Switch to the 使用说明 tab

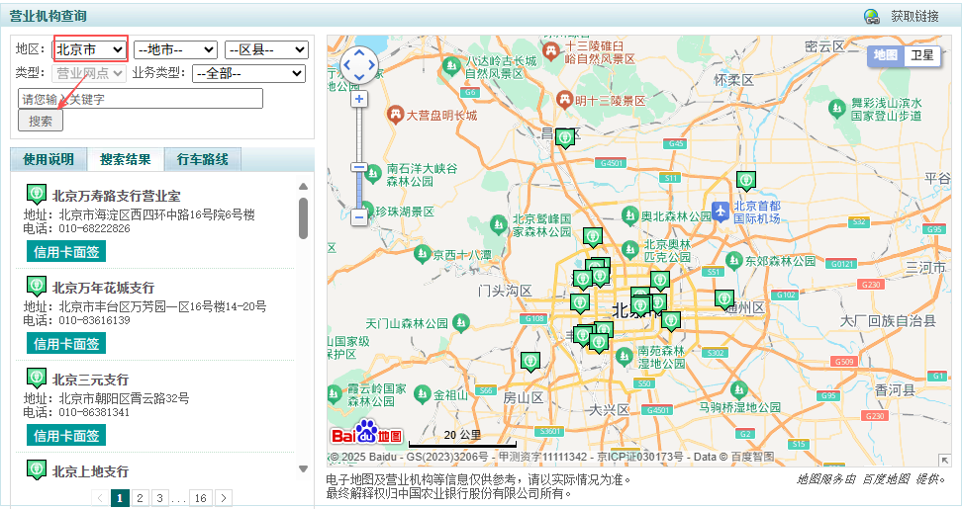point(48,160)
